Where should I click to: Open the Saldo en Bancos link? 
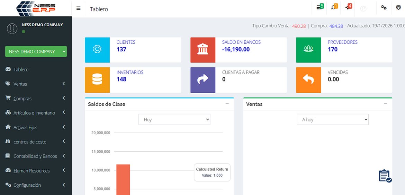(241, 42)
